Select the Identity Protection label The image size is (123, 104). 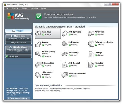77,73
